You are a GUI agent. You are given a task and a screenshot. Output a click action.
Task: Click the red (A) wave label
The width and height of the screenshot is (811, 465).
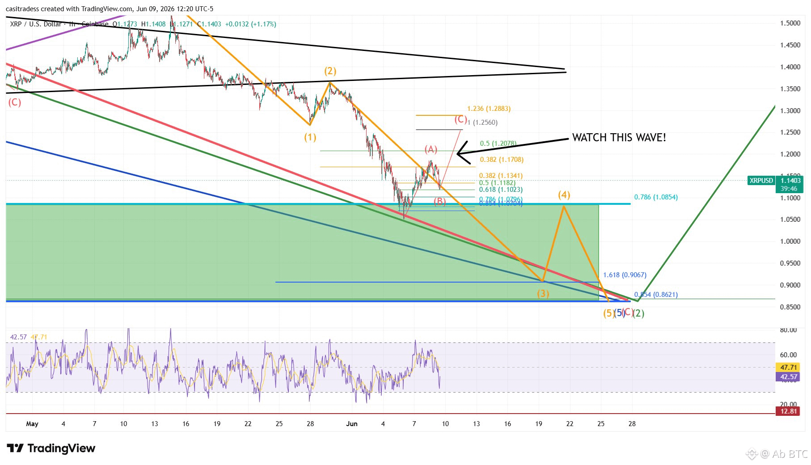[431, 149]
